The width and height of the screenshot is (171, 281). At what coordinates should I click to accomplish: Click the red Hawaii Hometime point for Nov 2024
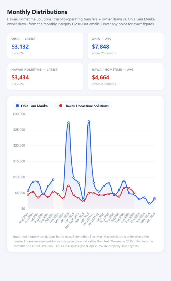click(58, 194)
